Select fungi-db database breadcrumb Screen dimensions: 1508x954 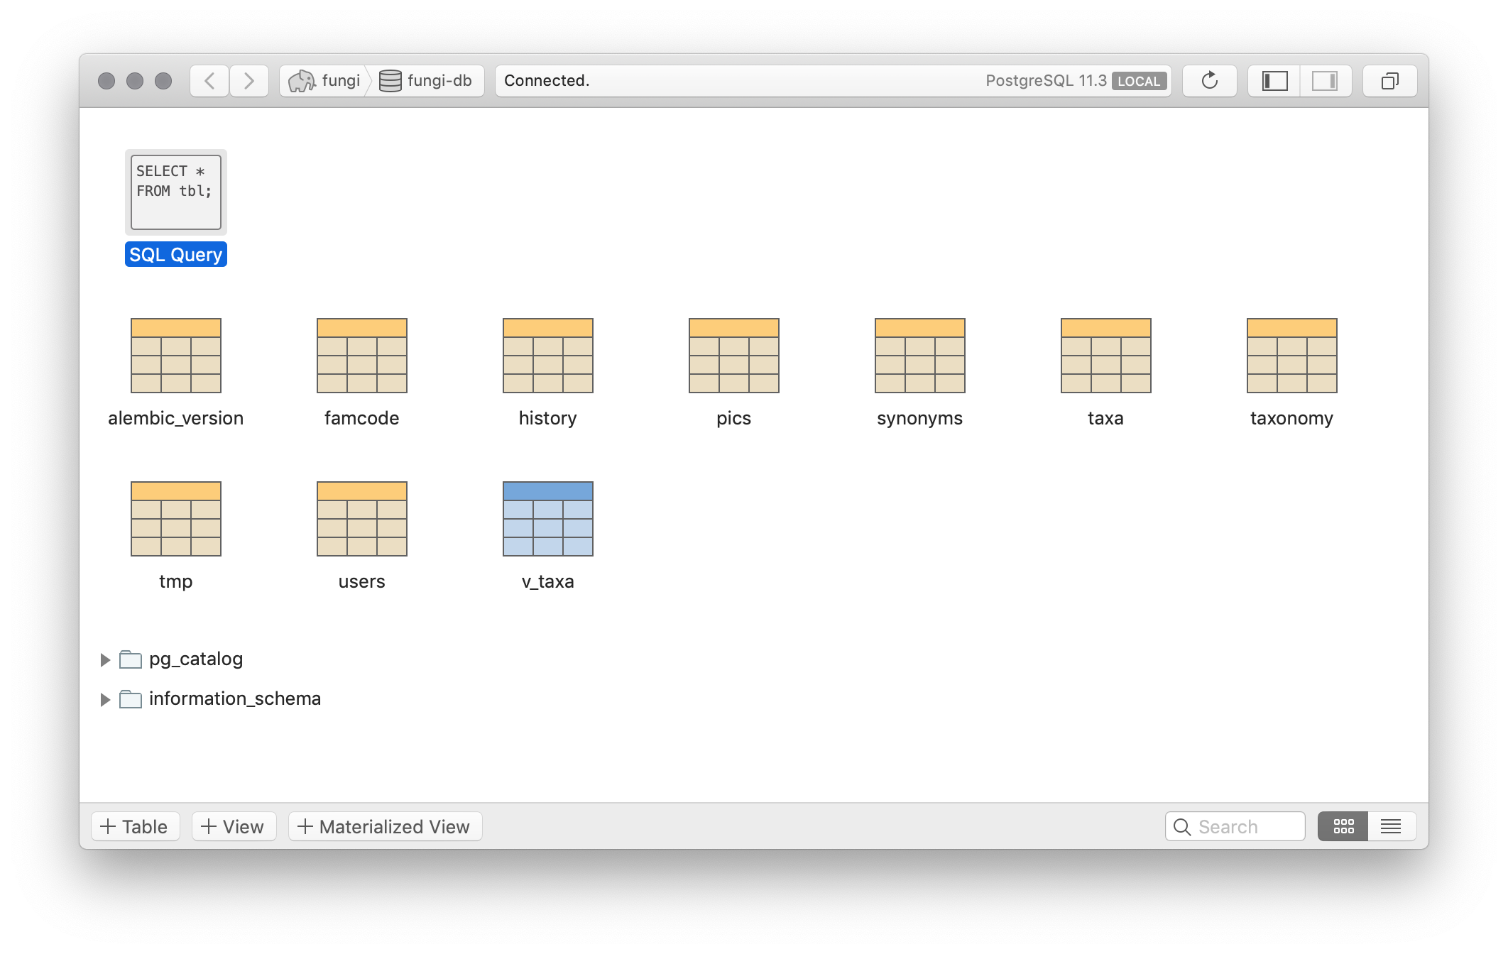(426, 81)
